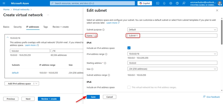
Task: Switch to the Tags tab
Action: point(46,27)
